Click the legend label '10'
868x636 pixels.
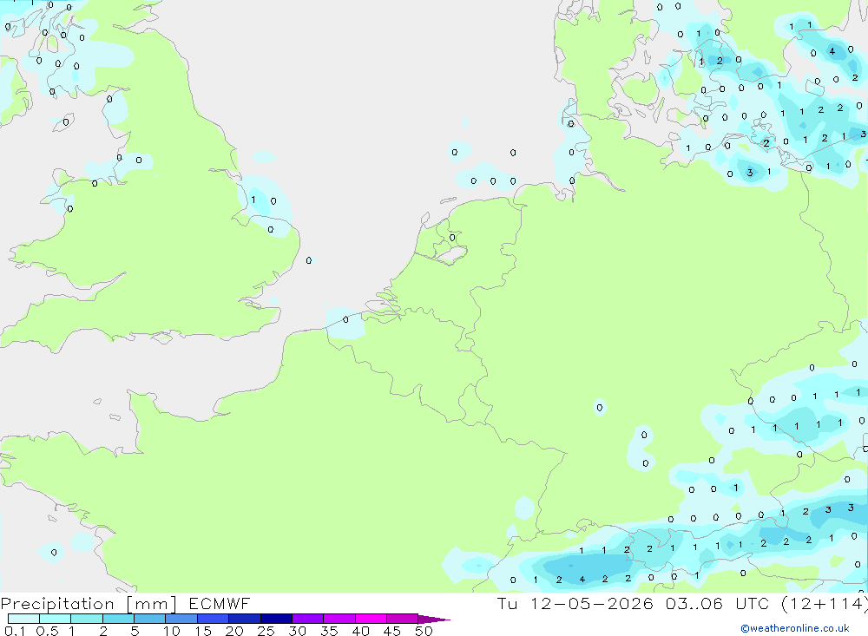172,631
